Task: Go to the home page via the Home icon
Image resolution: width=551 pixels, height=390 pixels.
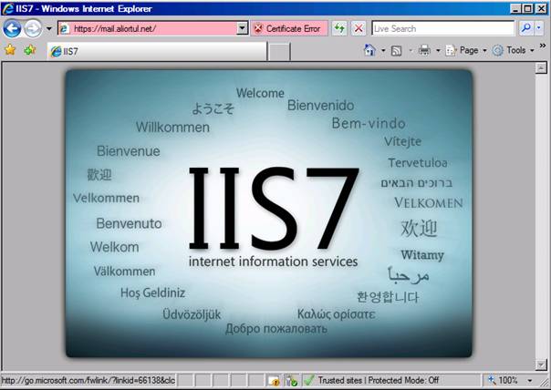Action: coord(369,50)
